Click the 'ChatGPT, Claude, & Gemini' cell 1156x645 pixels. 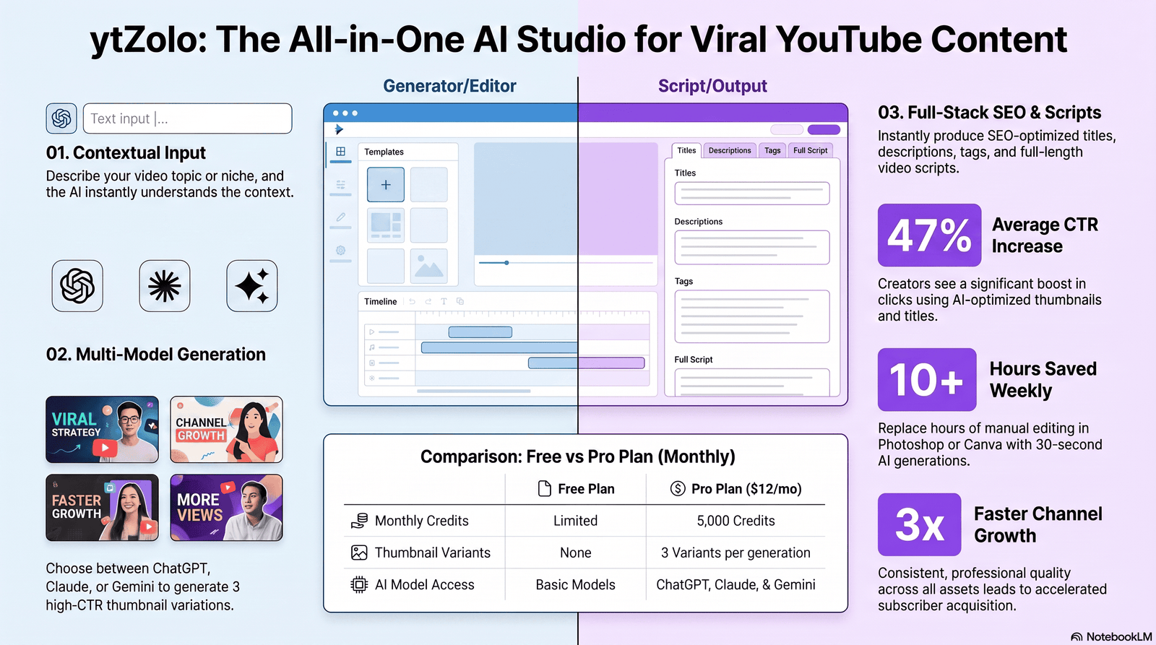point(736,584)
